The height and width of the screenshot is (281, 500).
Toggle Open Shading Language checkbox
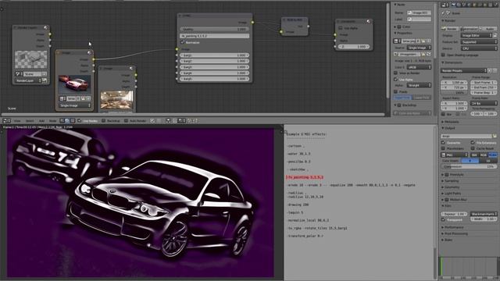[x=443, y=55]
